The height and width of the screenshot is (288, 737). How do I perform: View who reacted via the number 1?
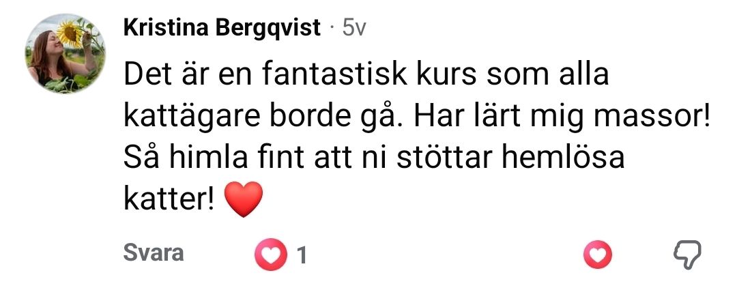click(x=302, y=255)
